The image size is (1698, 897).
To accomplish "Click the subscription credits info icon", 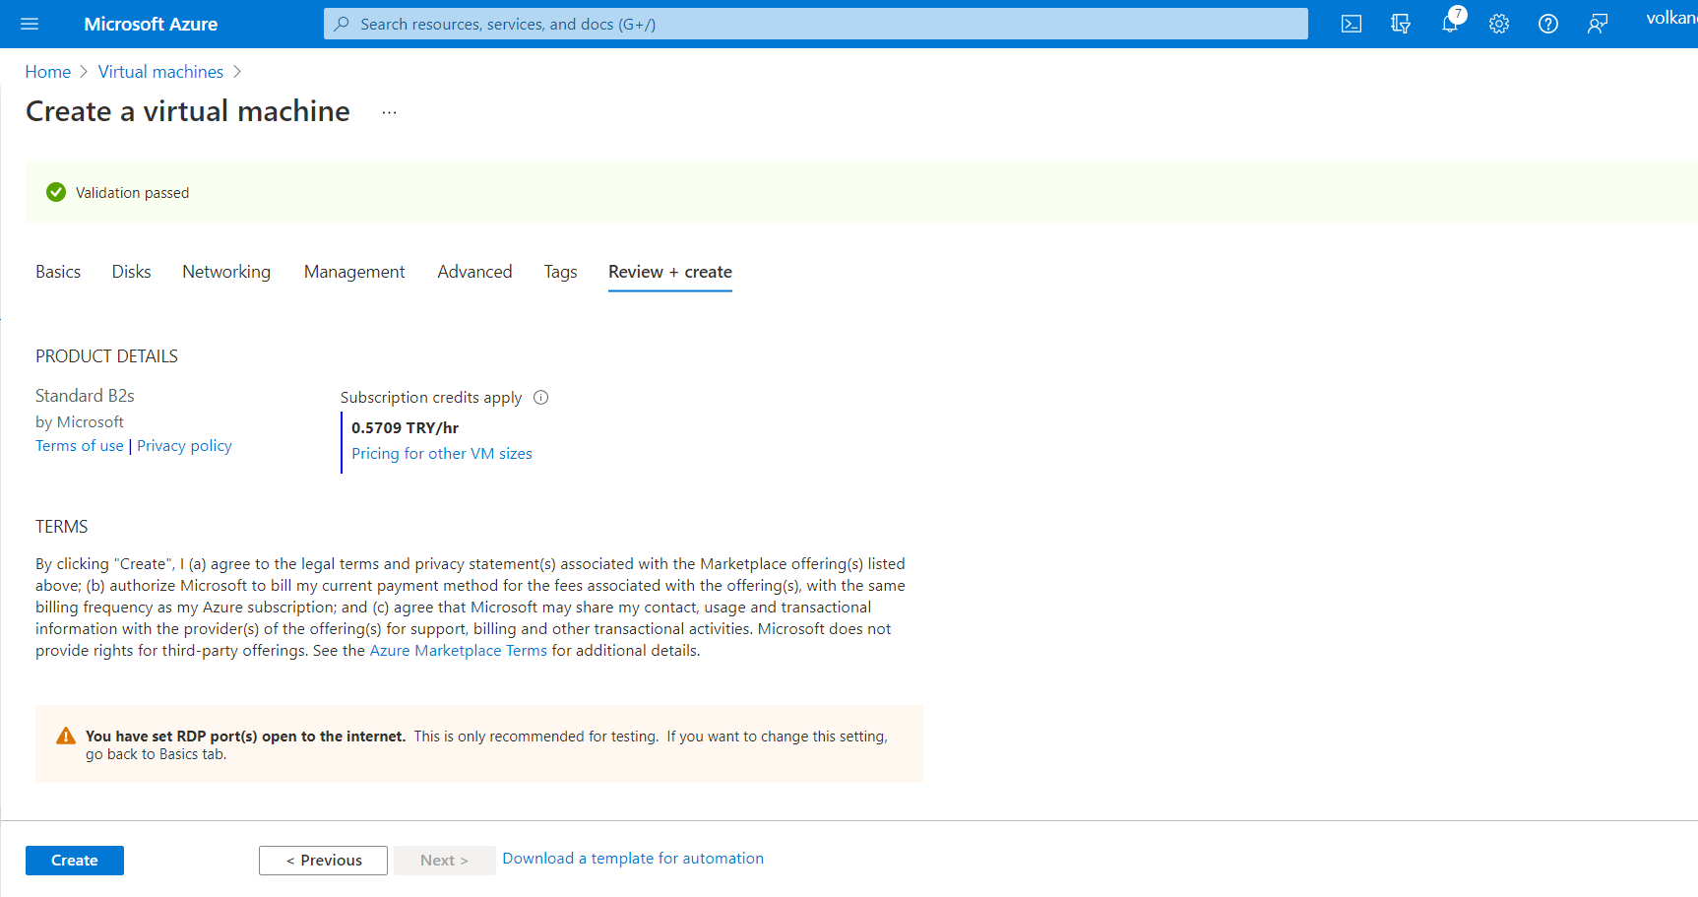I will point(540,398).
